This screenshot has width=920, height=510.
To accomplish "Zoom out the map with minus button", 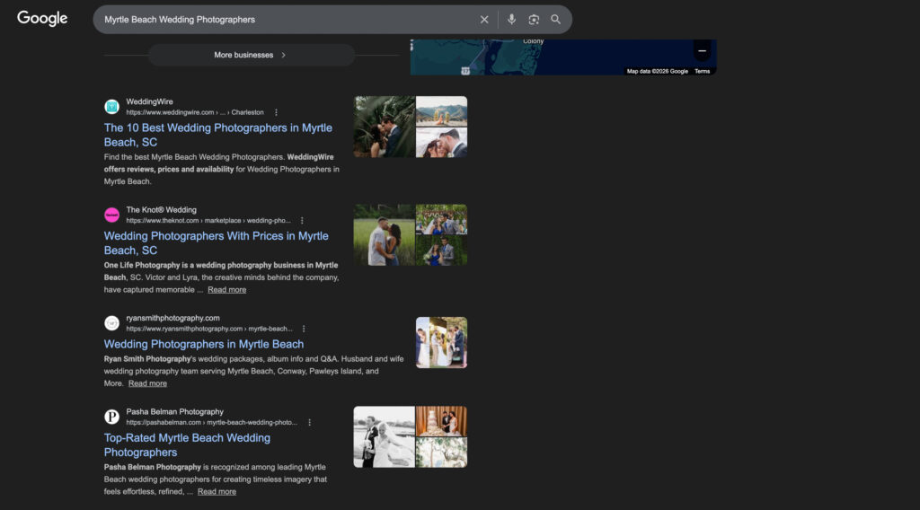I will coord(702,51).
